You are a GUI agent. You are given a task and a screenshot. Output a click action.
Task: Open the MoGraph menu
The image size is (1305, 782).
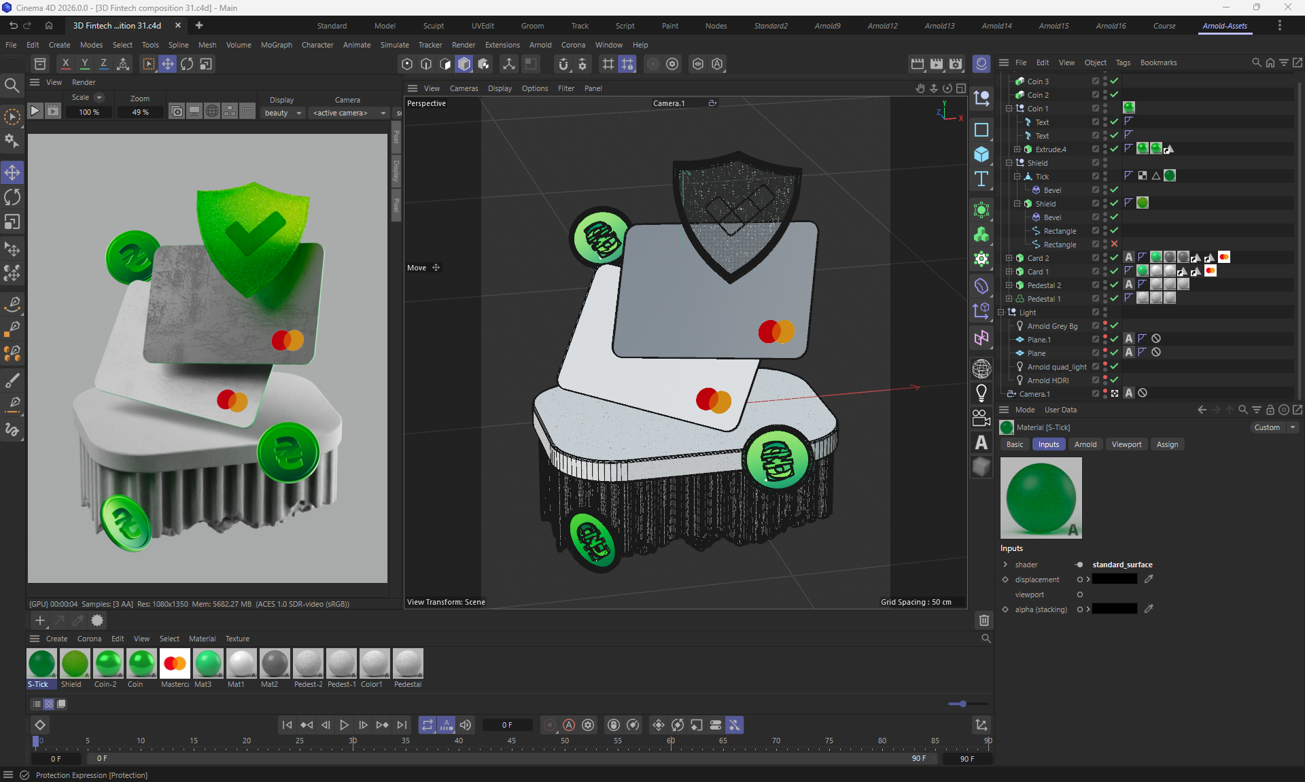(x=276, y=45)
